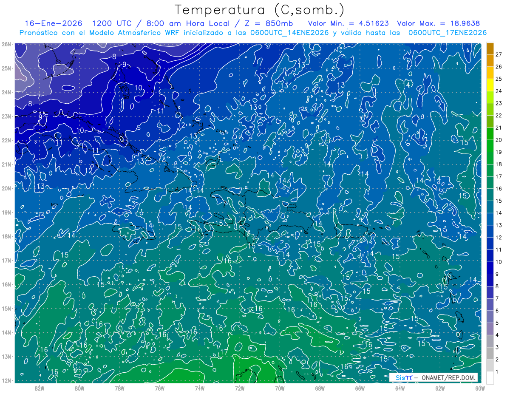Click the 'Z = 850mb' level text

(266, 23)
